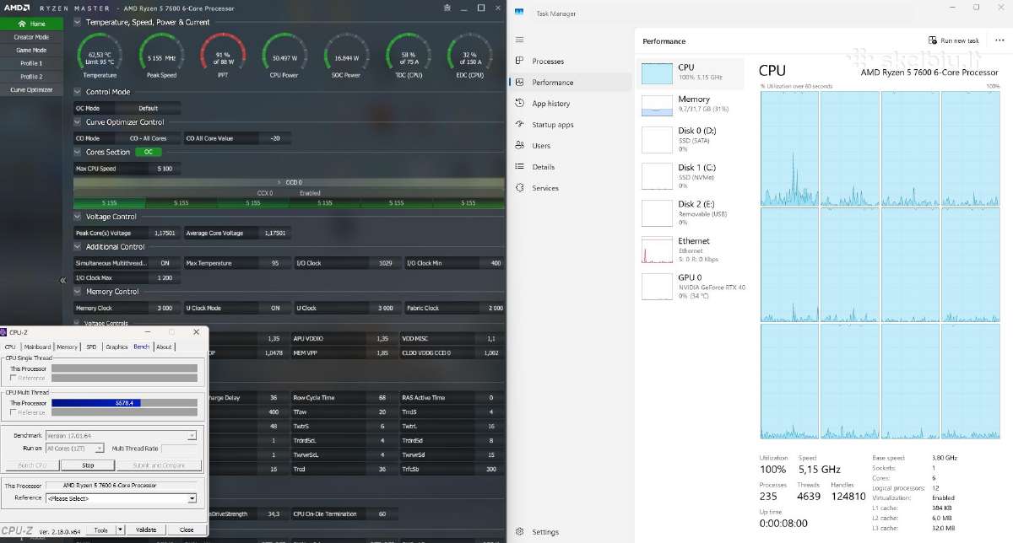
Task: Select Creator Mode in Ryzen Master sidebar
Action: click(x=31, y=37)
